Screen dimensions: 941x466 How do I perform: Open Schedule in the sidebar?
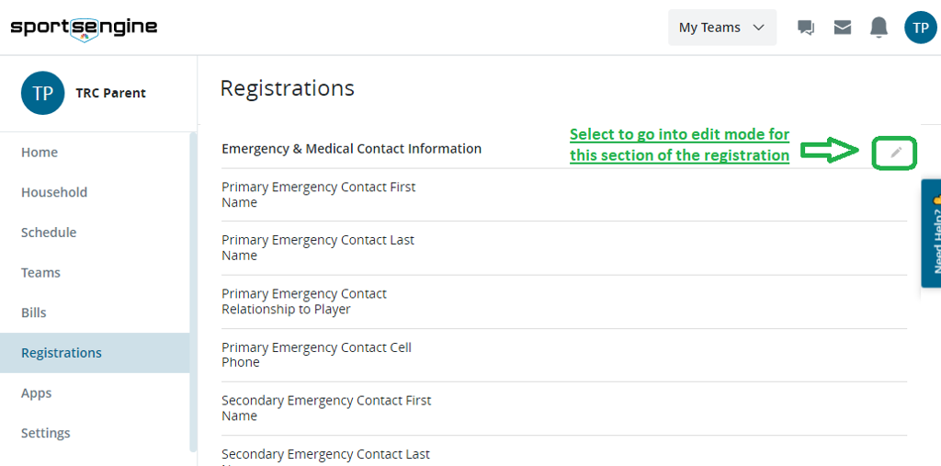click(49, 233)
